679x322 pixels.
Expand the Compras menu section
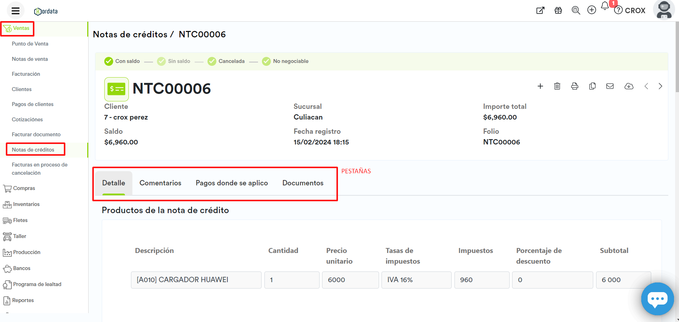24,188
